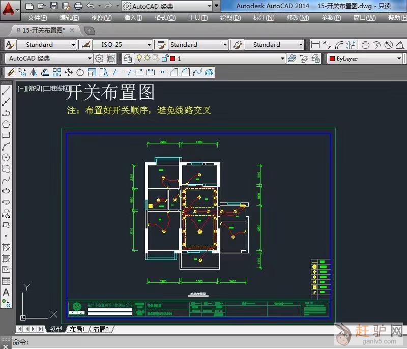Click the Rotate tool icon
Image resolution: width=407 pixels, height=349 pixels.
point(80,72)
